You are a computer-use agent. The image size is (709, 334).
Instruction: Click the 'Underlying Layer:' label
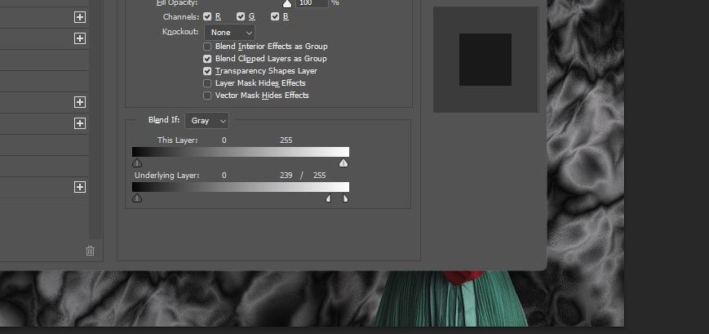coord(167,175)
